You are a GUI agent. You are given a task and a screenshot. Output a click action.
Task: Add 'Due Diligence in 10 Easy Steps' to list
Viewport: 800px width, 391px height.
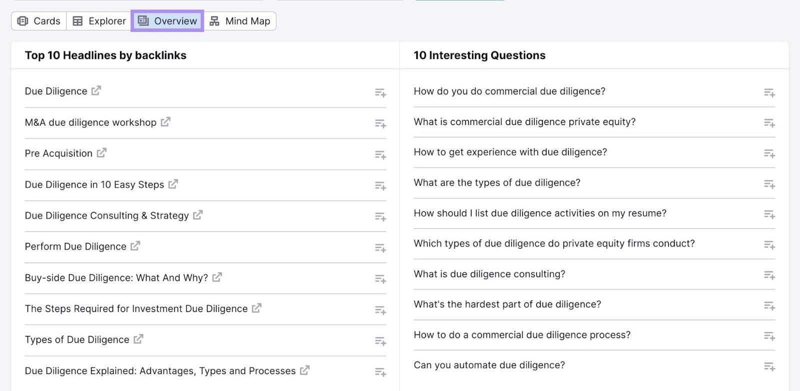click(x=380, y=186)
